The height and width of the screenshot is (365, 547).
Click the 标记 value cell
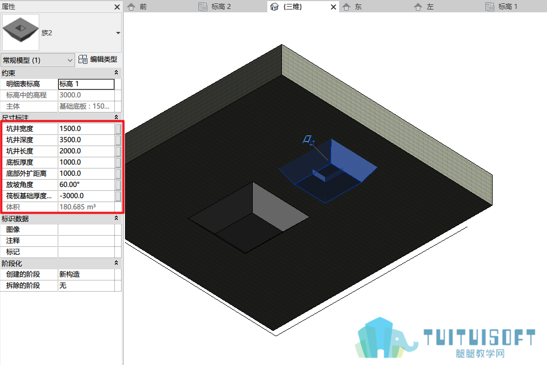(86, 252)
